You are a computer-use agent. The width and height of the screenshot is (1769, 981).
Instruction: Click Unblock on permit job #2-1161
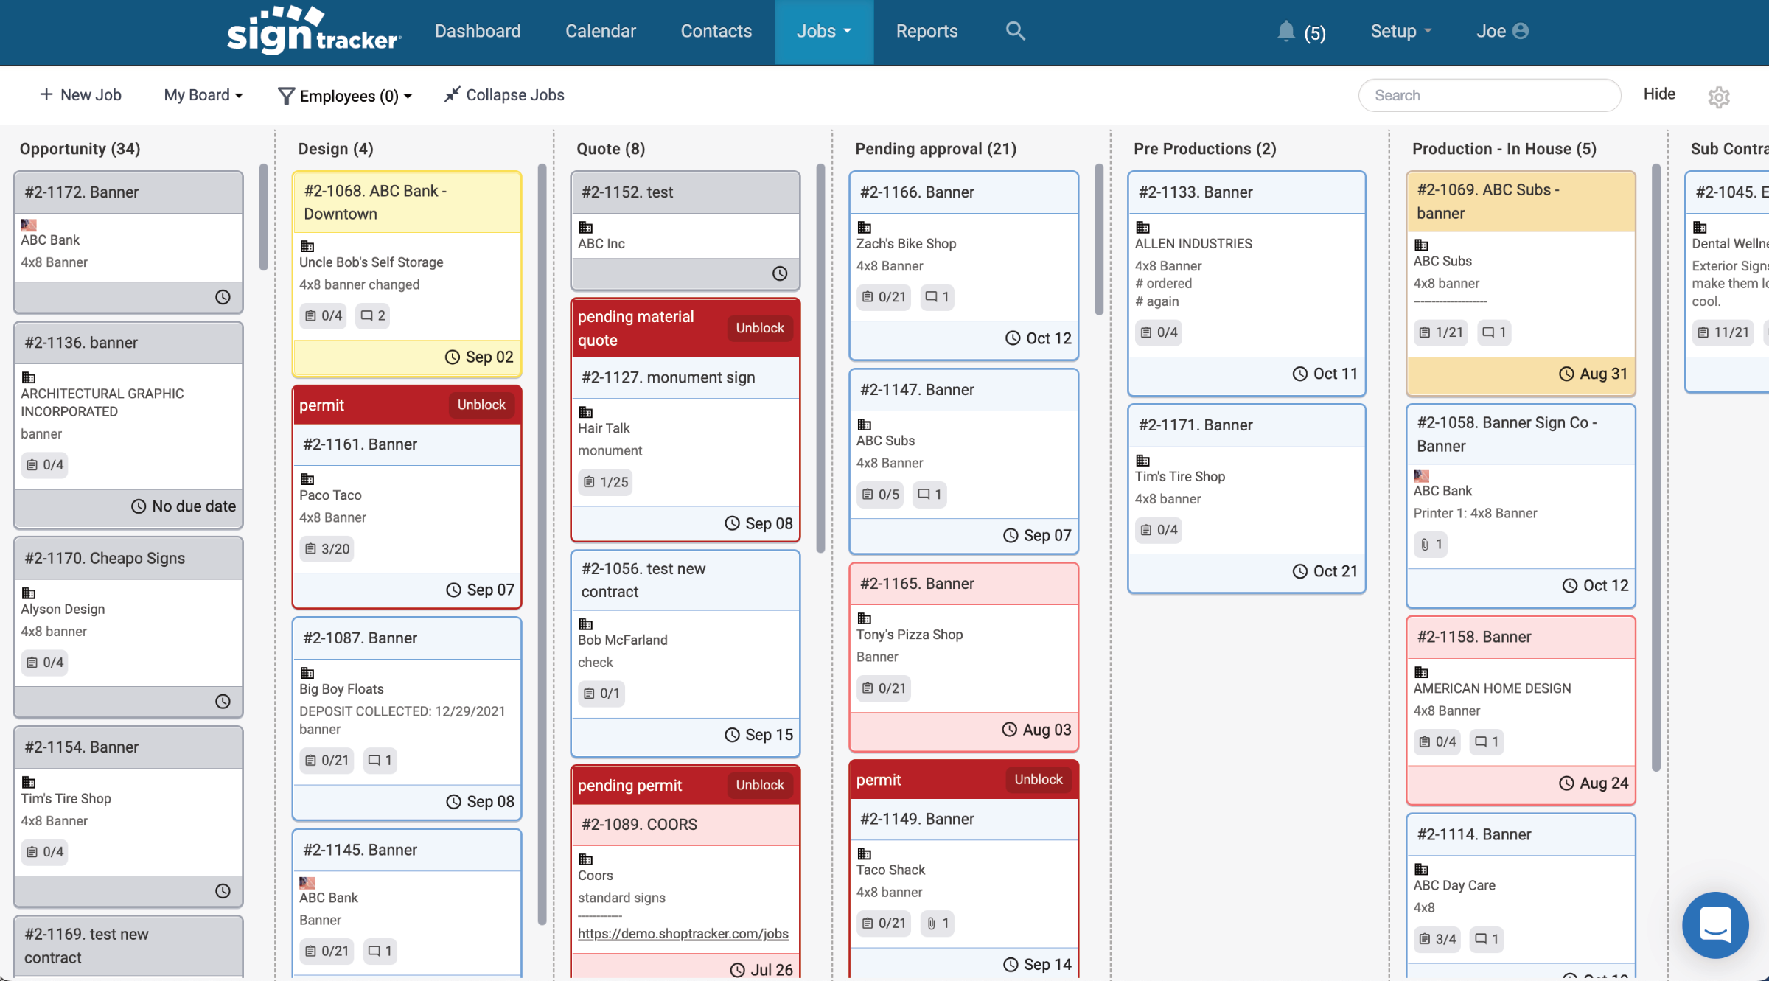tap(481, 405)
